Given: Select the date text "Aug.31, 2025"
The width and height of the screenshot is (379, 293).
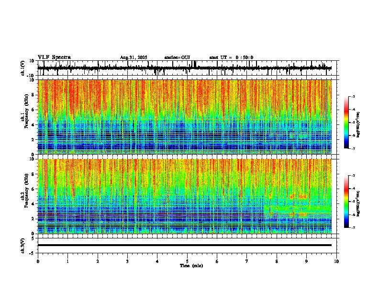Looking at the screenshot, I should (x=134, y=57).
